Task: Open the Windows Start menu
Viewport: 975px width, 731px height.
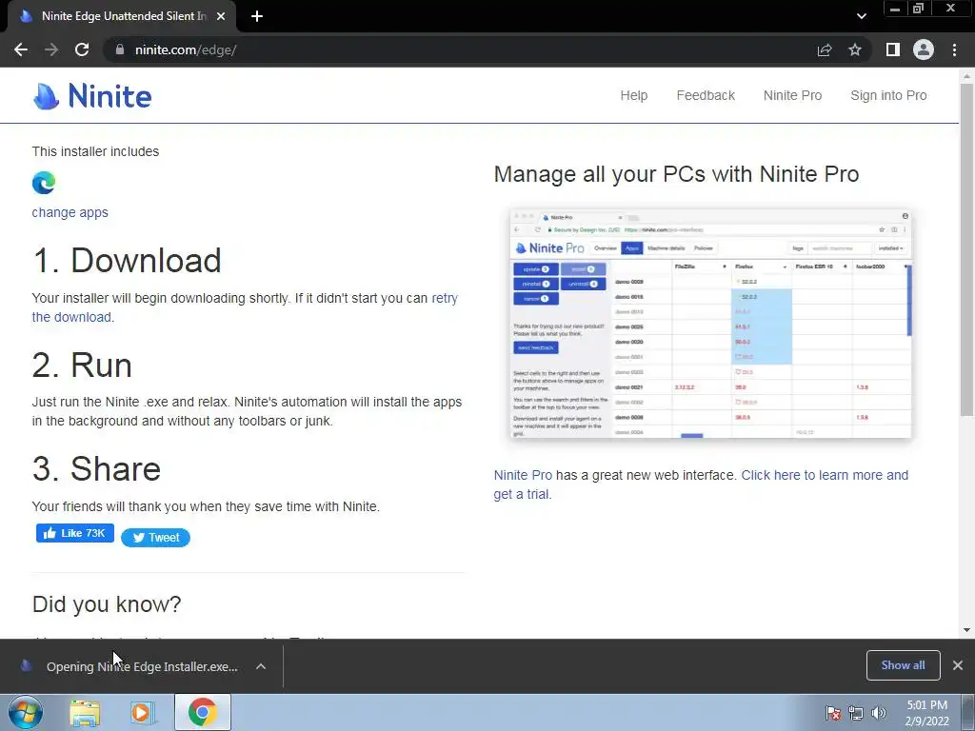Action: [x=25, y=712]
